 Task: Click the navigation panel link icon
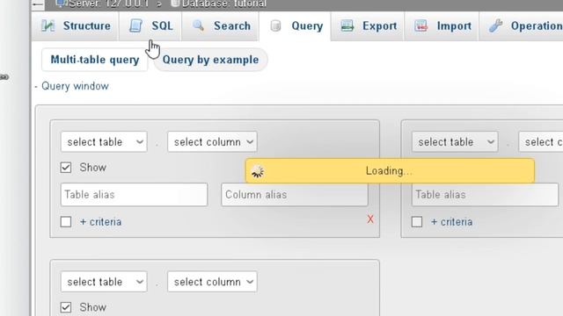(4, 76)
